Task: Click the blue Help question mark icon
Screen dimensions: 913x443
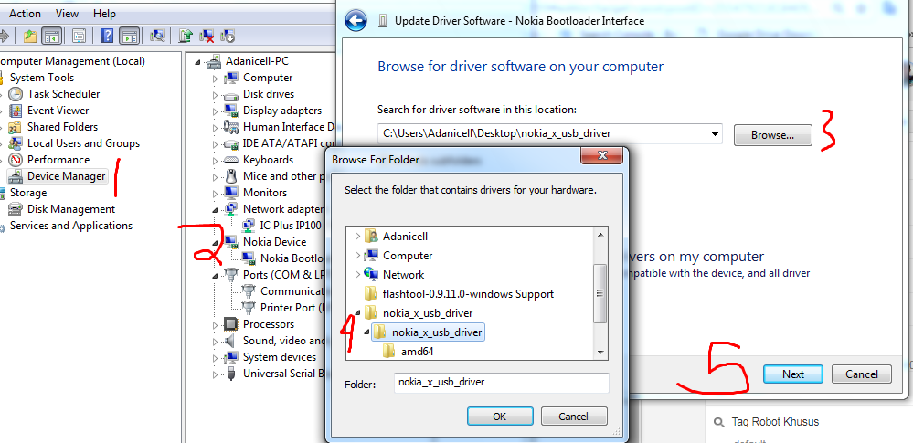Action: [x=107, y=37]
